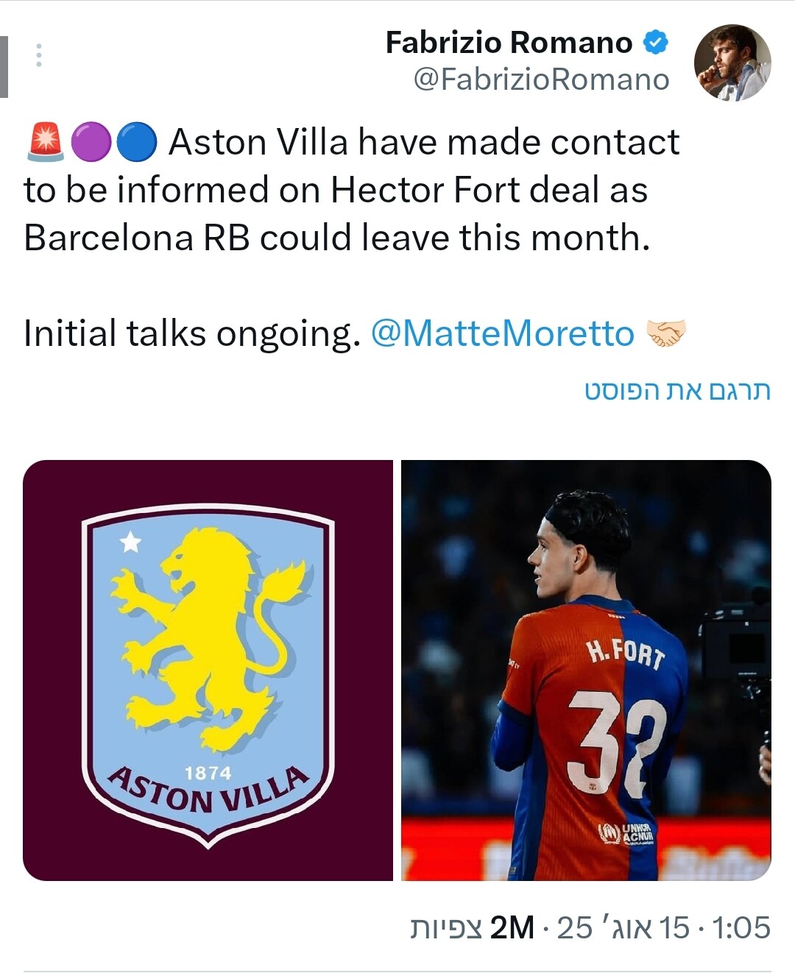Tap the purple circle emoji

pyautogui.click(x=91, y=142)
